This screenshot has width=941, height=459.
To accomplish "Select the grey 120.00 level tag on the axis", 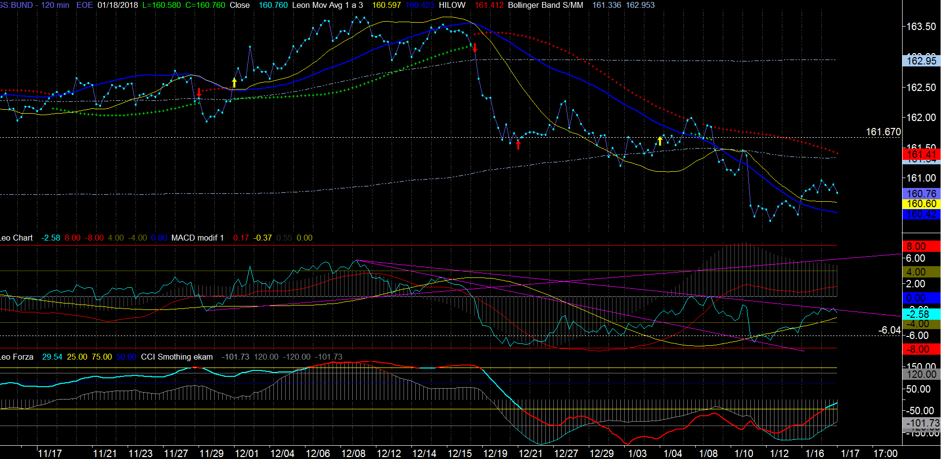I will pyautogui.click(x=921, y=374).
